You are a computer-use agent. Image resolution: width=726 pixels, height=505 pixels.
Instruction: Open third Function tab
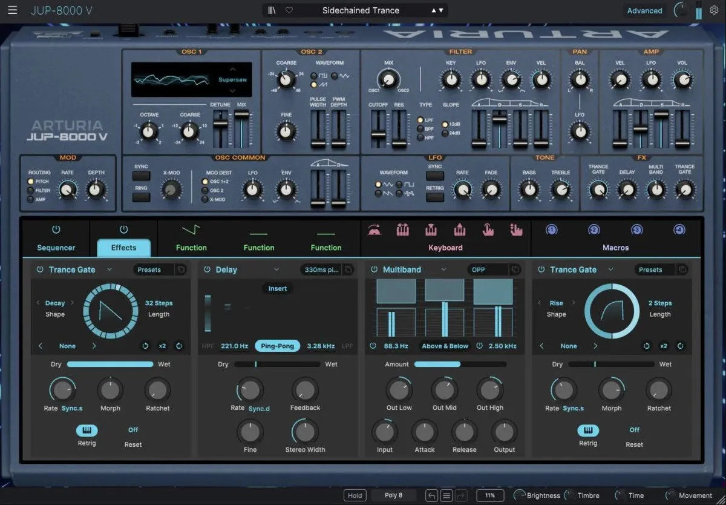326,248
